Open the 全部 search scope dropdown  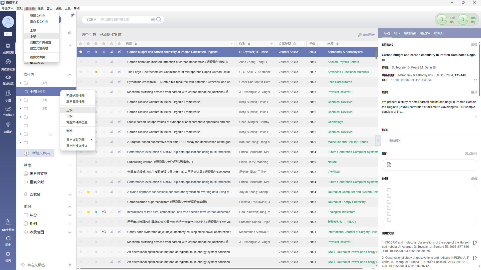[x=91, y=19]
